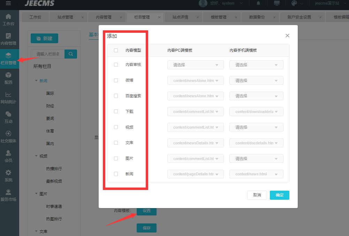Switch to the 站点详情 tab
Image resolution: width=349 pixels, height=236 pixels.
[x=180, y=17]
